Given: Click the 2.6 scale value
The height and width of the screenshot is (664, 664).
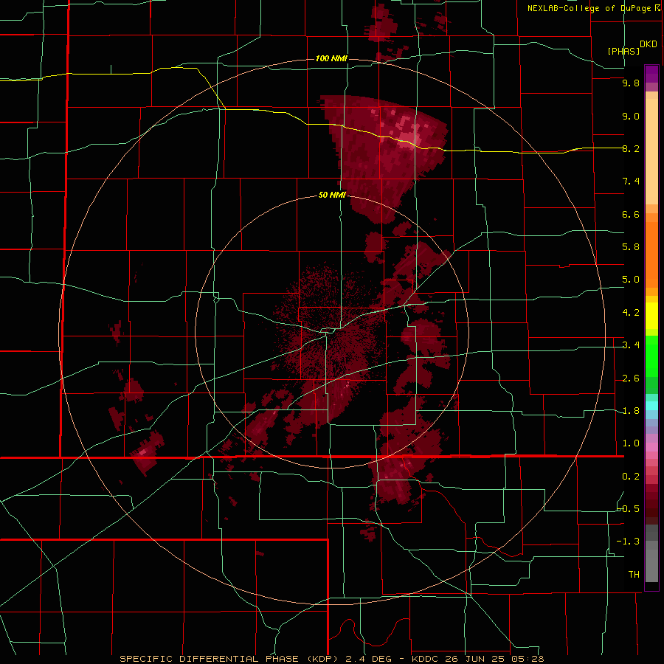Looking at the screenshot, I should tap(631, 378).
